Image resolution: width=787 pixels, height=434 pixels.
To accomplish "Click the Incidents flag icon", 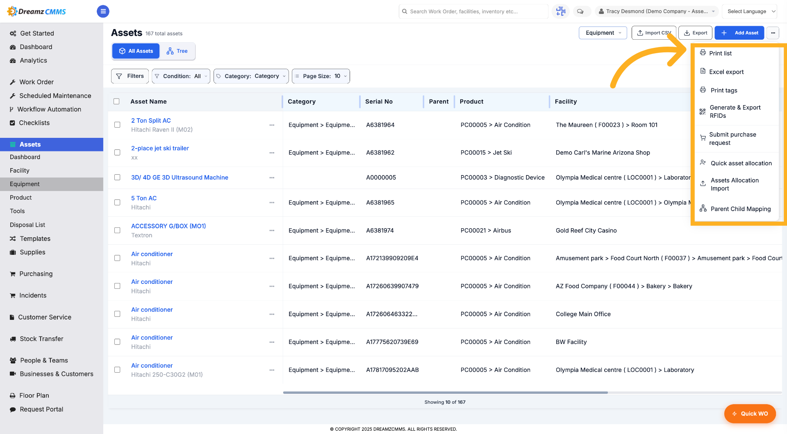I will tap(13, 295).
